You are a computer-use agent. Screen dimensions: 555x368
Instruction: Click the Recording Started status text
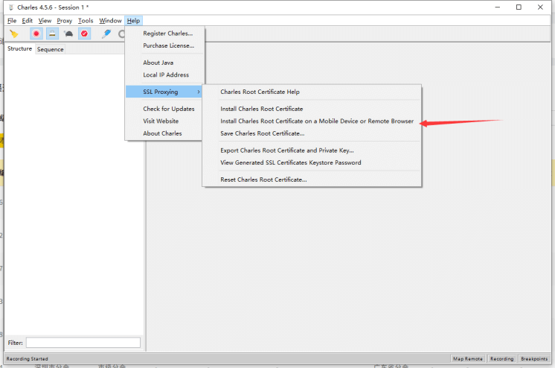(28, 359)
